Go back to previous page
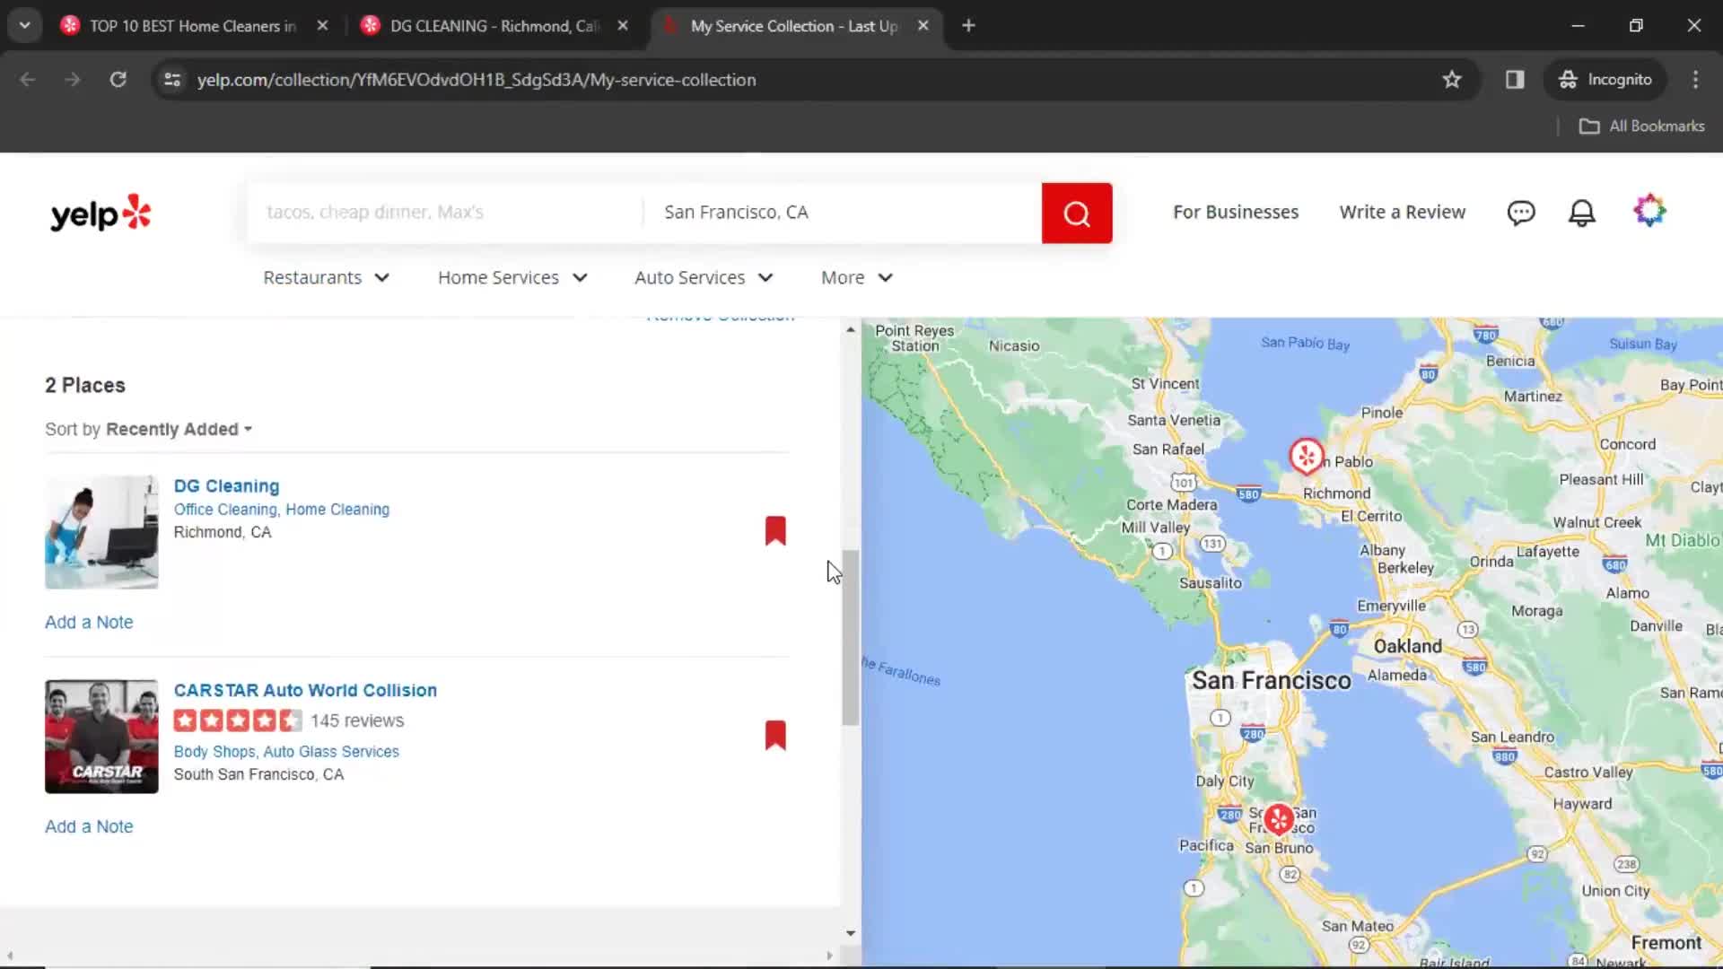1723x969 pixels. click(x=28, y=80)
